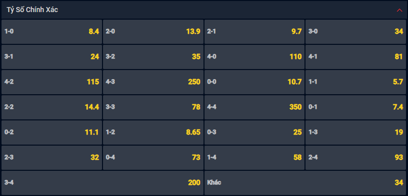Select the 3-4 score at 200
This screenshot has width=408, height=196.
pos(103,183)
